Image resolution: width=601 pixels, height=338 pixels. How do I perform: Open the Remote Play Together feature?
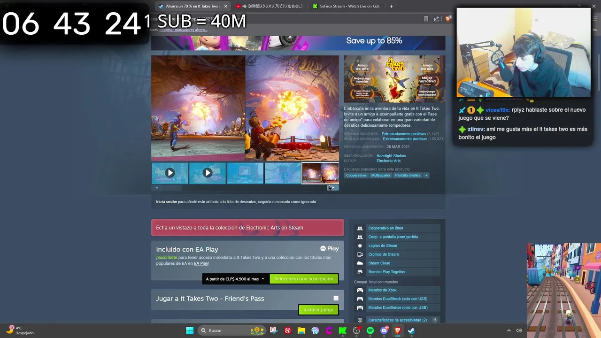[x=397, y=272]
